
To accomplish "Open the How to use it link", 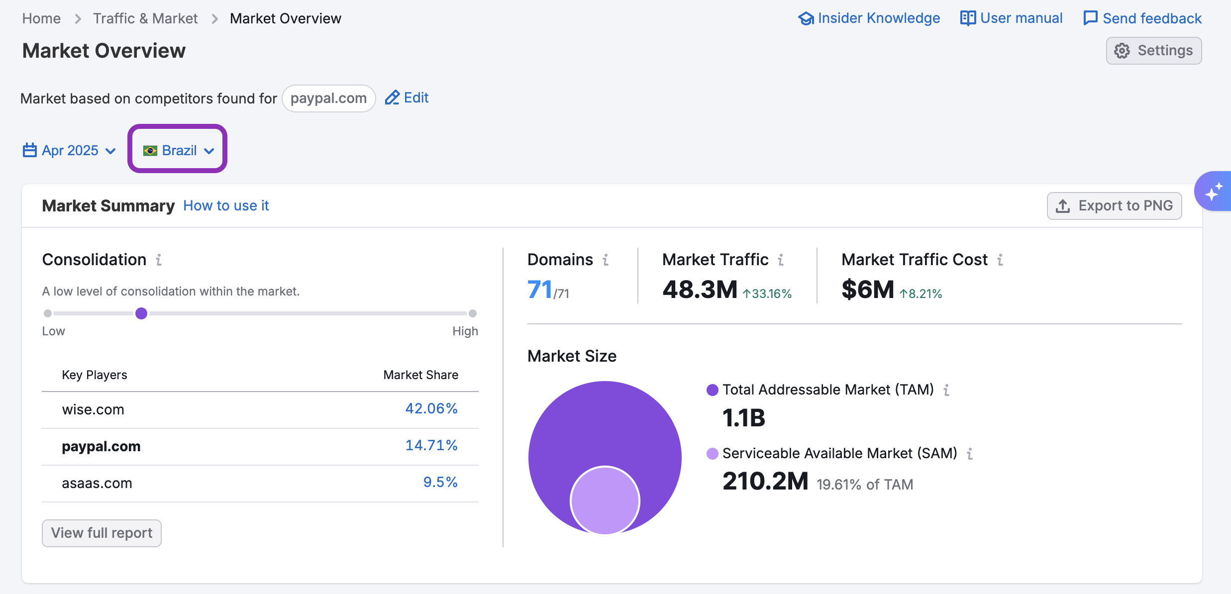I will tap(226, 206).
